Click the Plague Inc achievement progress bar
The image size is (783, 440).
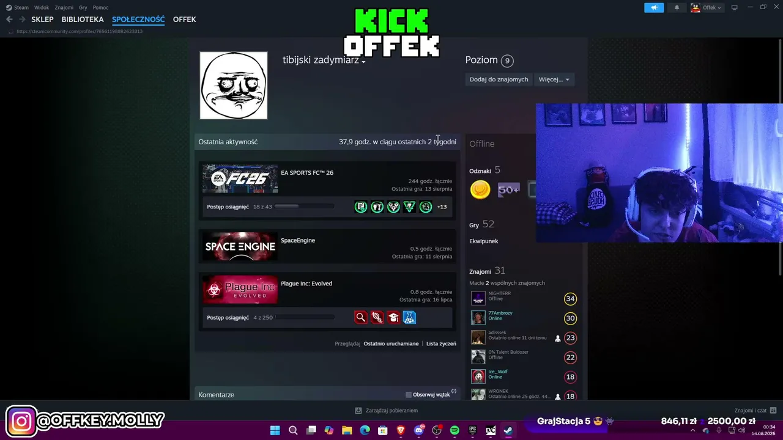[x=304, y=317]
